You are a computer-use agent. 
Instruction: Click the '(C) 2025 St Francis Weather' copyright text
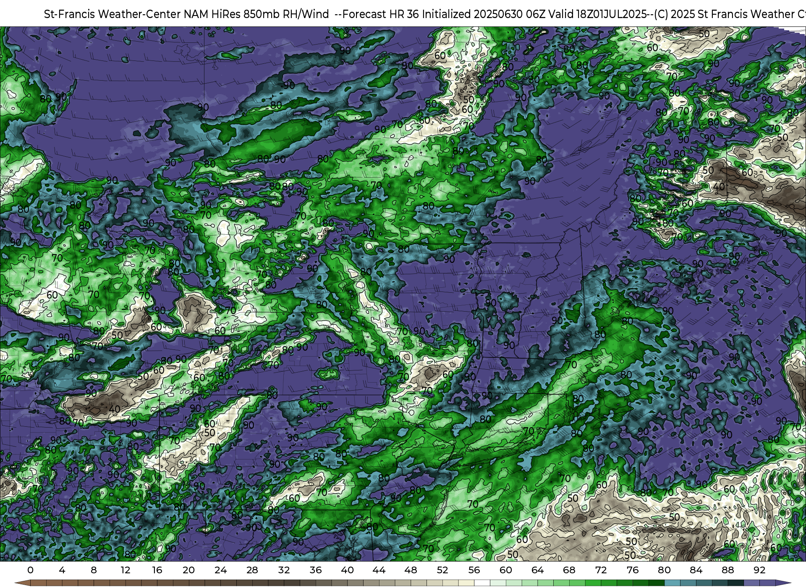point(724,14)
